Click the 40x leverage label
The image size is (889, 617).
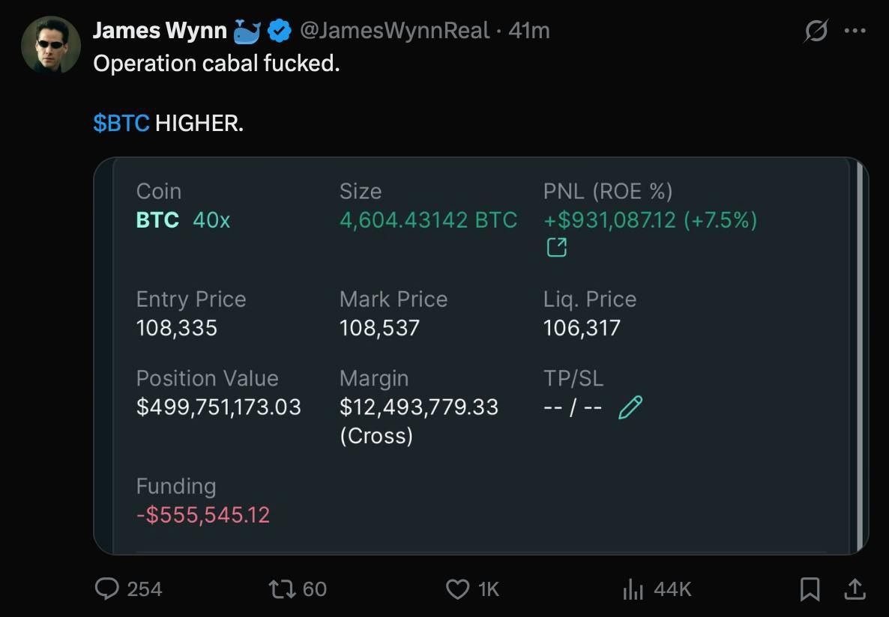211,220
